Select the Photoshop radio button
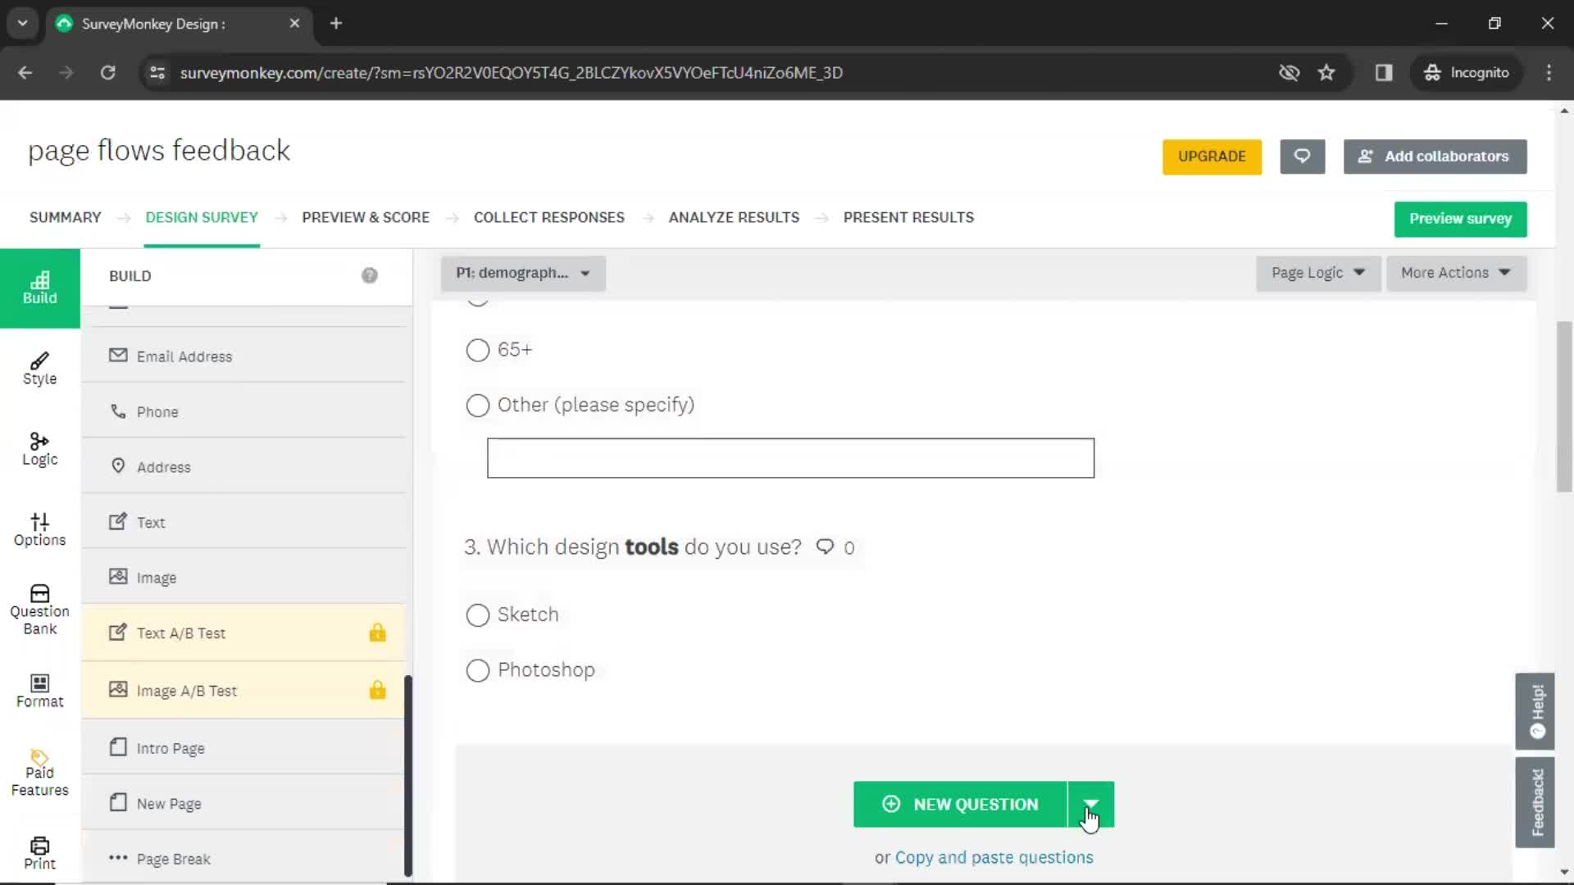 (x=478, y=670)
